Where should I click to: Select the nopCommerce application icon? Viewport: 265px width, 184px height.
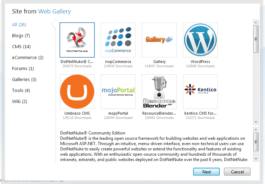coord(118,40)
